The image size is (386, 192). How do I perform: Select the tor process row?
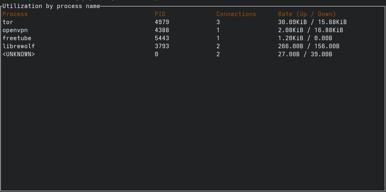[8, 22]
